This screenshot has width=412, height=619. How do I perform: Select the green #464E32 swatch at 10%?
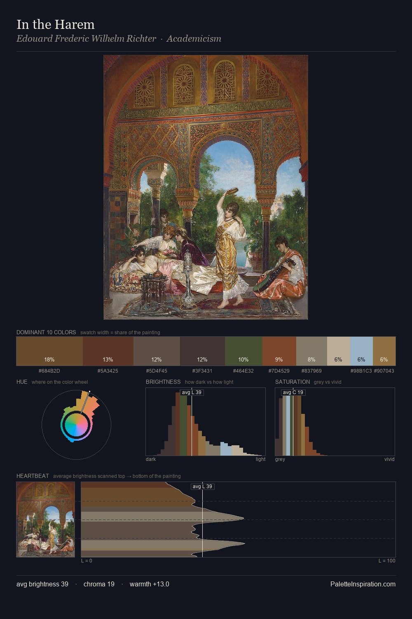pyautogui.click(x=243, y=351)
